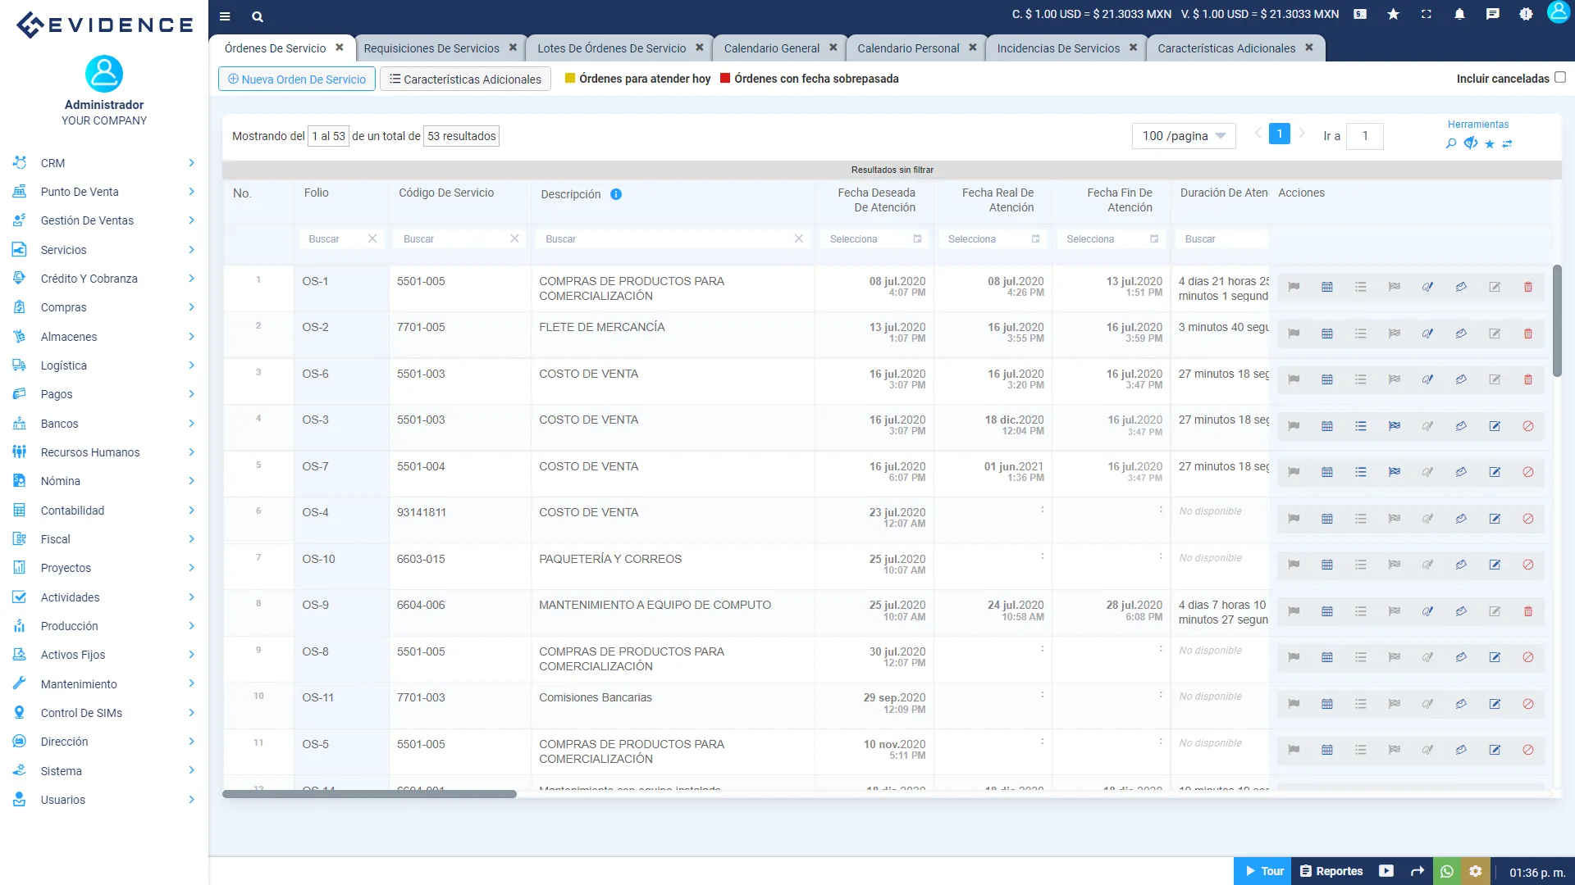Viewport: 1575px width, 885px height.
Task: Expand the Recursos Humanos sidebar menu
Action: point(90,452)
